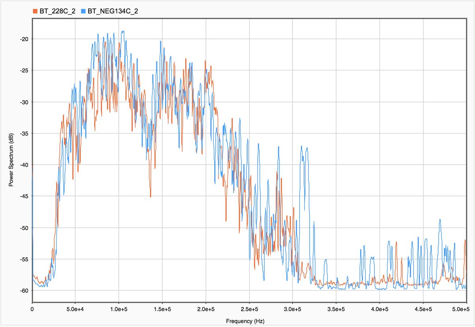
Task: Click the 1.0e+5 x-axis tick label
Action: (x=119, y=308)
